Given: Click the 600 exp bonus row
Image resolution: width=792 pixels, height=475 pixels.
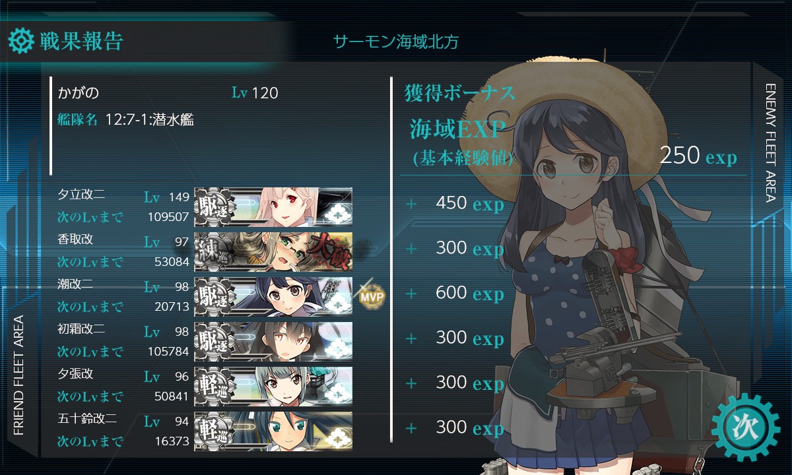Looking at the screenshot, I should (454, 293).
